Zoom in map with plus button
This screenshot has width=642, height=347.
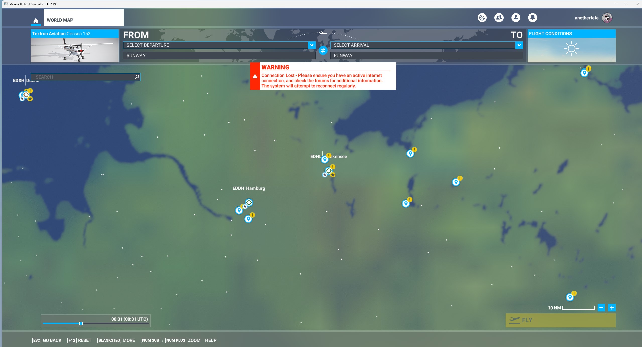[x=612, y=308]
